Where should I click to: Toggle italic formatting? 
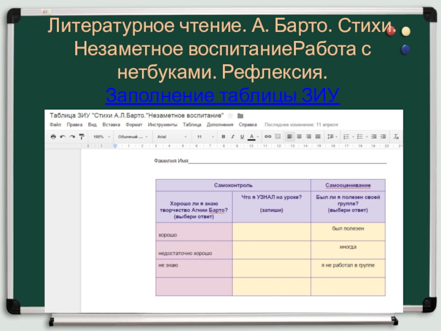(233, 136)
